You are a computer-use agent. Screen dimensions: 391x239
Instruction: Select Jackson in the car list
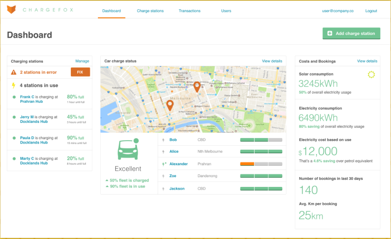pos(177,189)
